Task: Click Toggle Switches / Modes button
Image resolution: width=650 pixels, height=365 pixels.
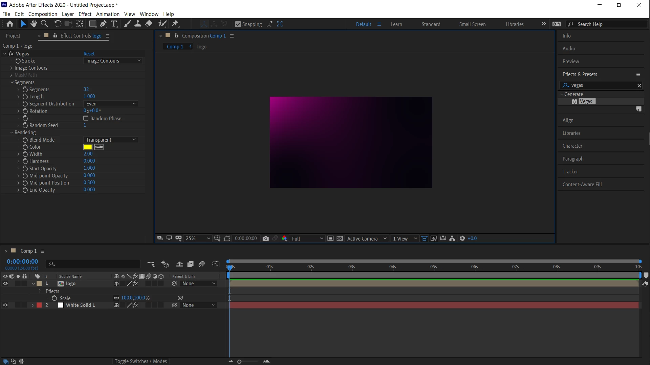Action: (140, 361)
